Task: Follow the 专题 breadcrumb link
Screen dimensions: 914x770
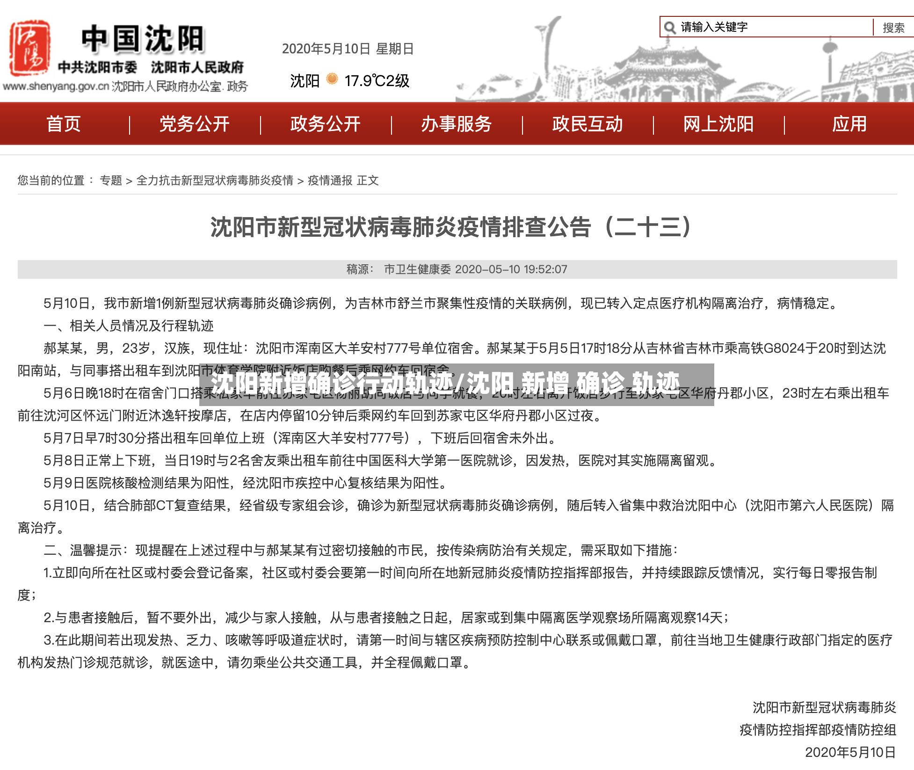Action: (x=111, y=180)
